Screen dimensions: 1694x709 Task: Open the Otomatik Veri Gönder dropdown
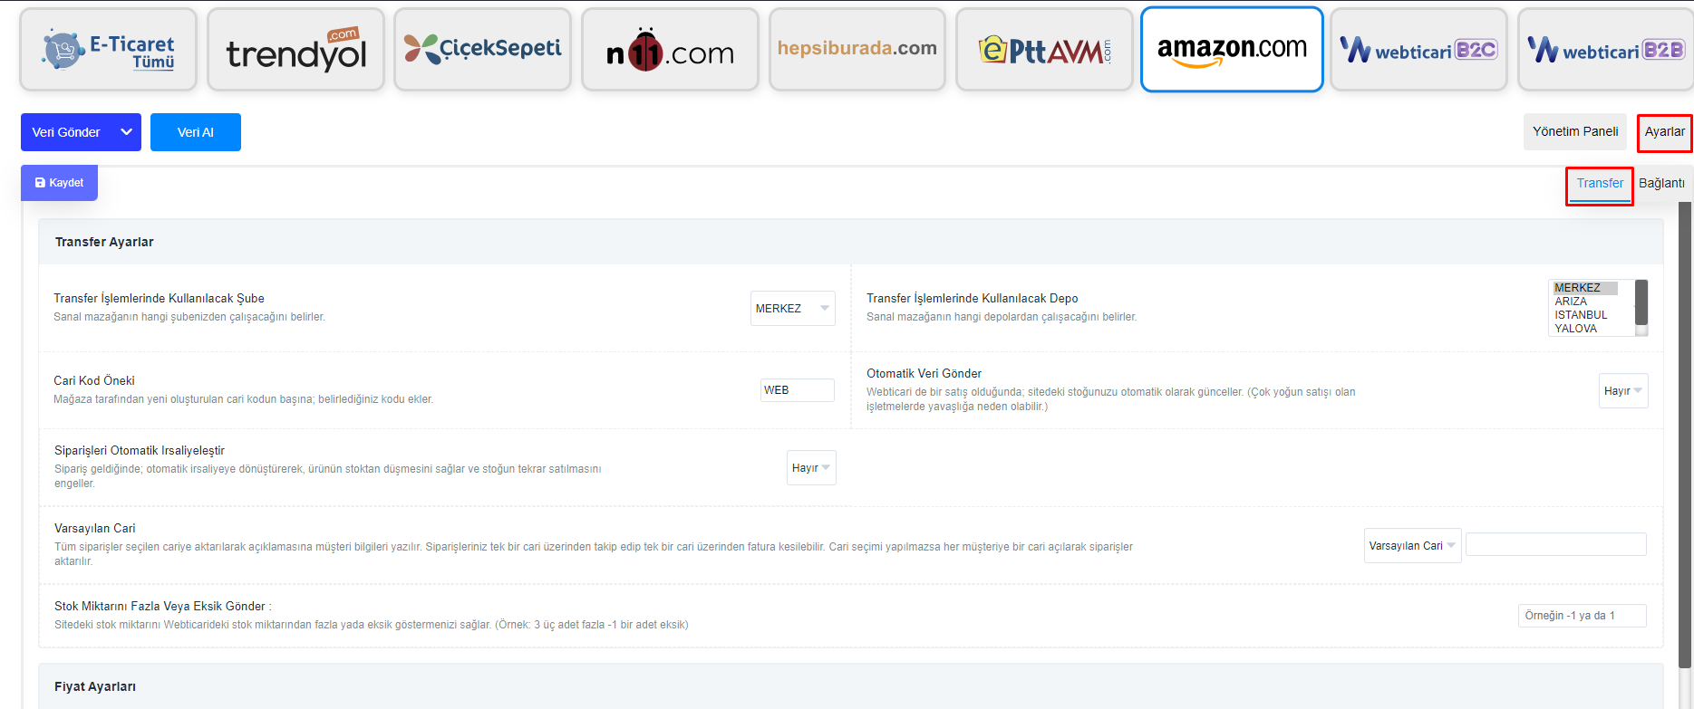click(x=1622, y=391)
